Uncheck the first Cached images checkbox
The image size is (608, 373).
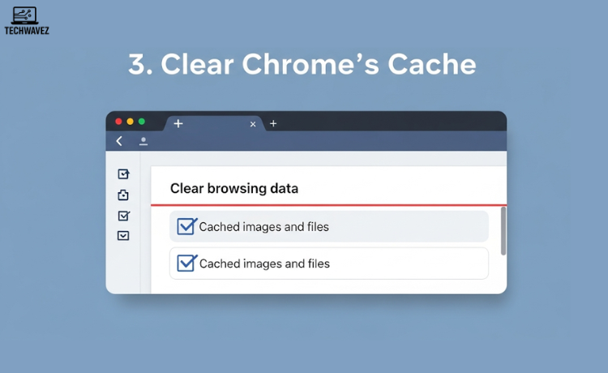pyautogui.click(x=186, y=226)
